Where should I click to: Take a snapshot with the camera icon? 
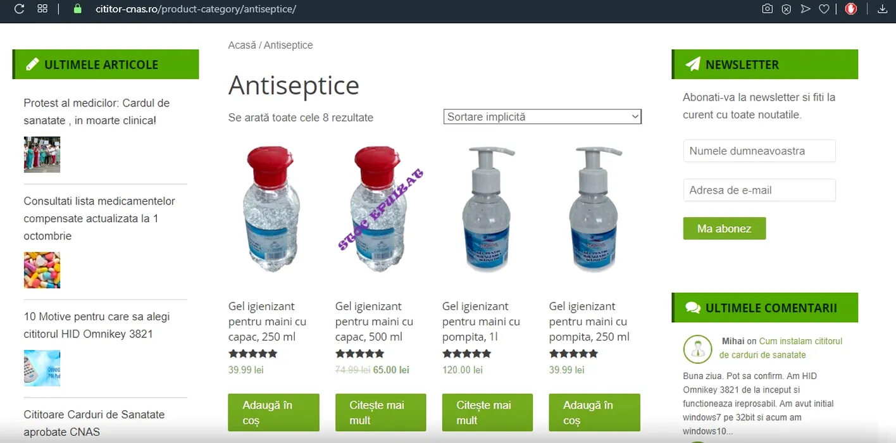(x=767, y=9)
